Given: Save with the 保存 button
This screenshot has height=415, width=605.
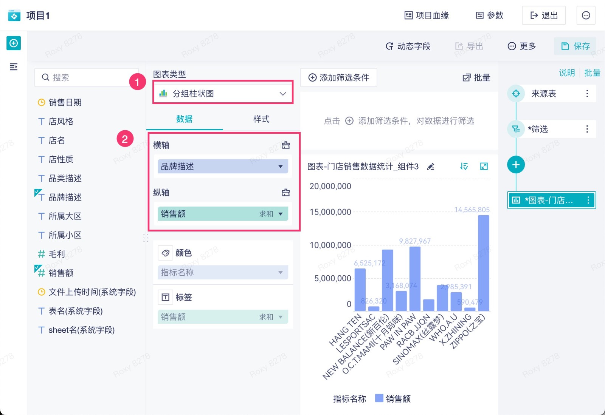Looking at the screenshot, I should [x=575, y=46].
